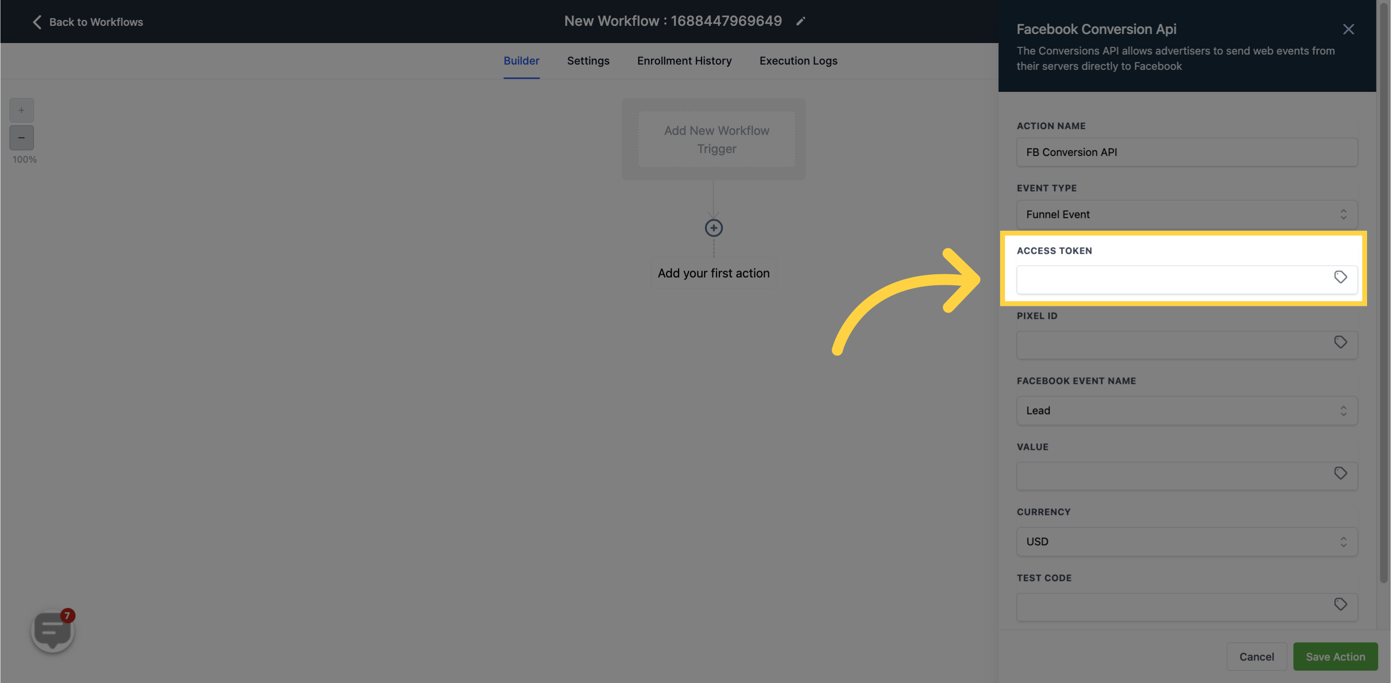This screenshot has width=1391, height=683.
Task: Click the plus node icon to add action
Action: click(714, 228)
